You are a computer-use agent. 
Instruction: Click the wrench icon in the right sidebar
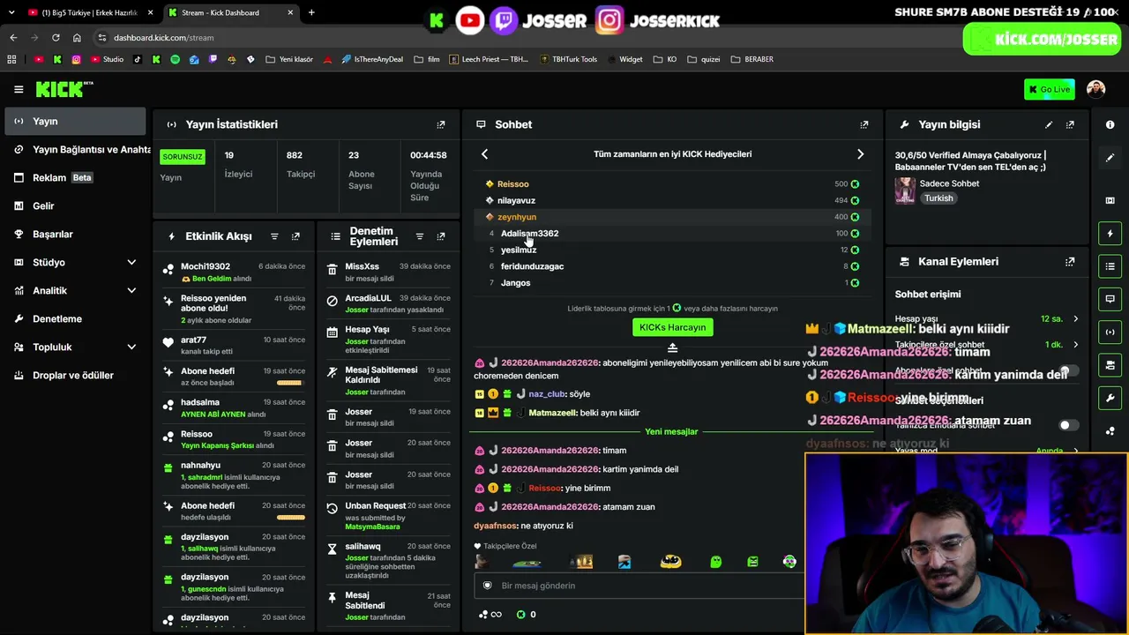(1110, 398)
